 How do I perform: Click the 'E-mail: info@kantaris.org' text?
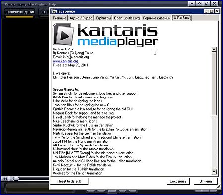coord(71,57)
